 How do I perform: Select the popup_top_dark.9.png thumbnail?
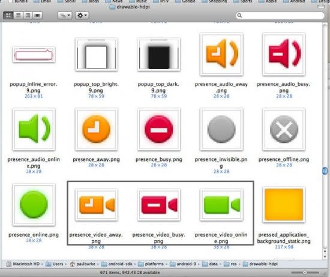tap(159, 55)
